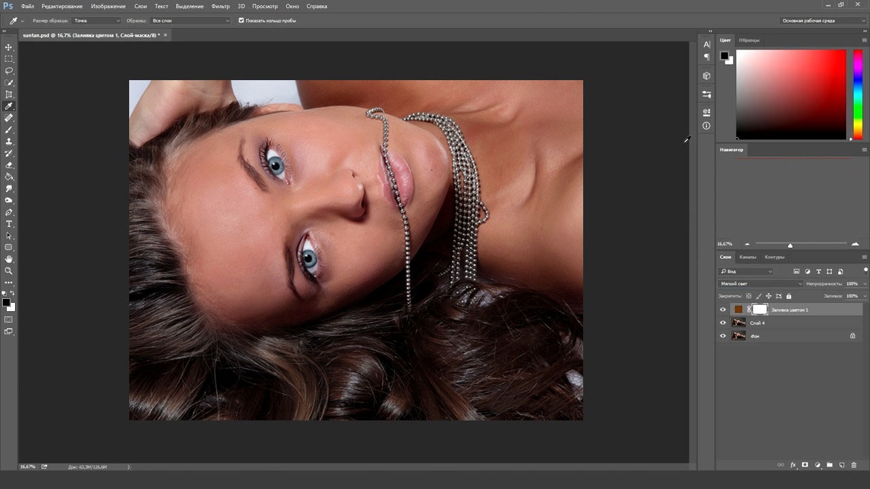Open the 'Слои' menu in menu bar
This screenshot has height=489, width=870.
click(x=141, y=6)
